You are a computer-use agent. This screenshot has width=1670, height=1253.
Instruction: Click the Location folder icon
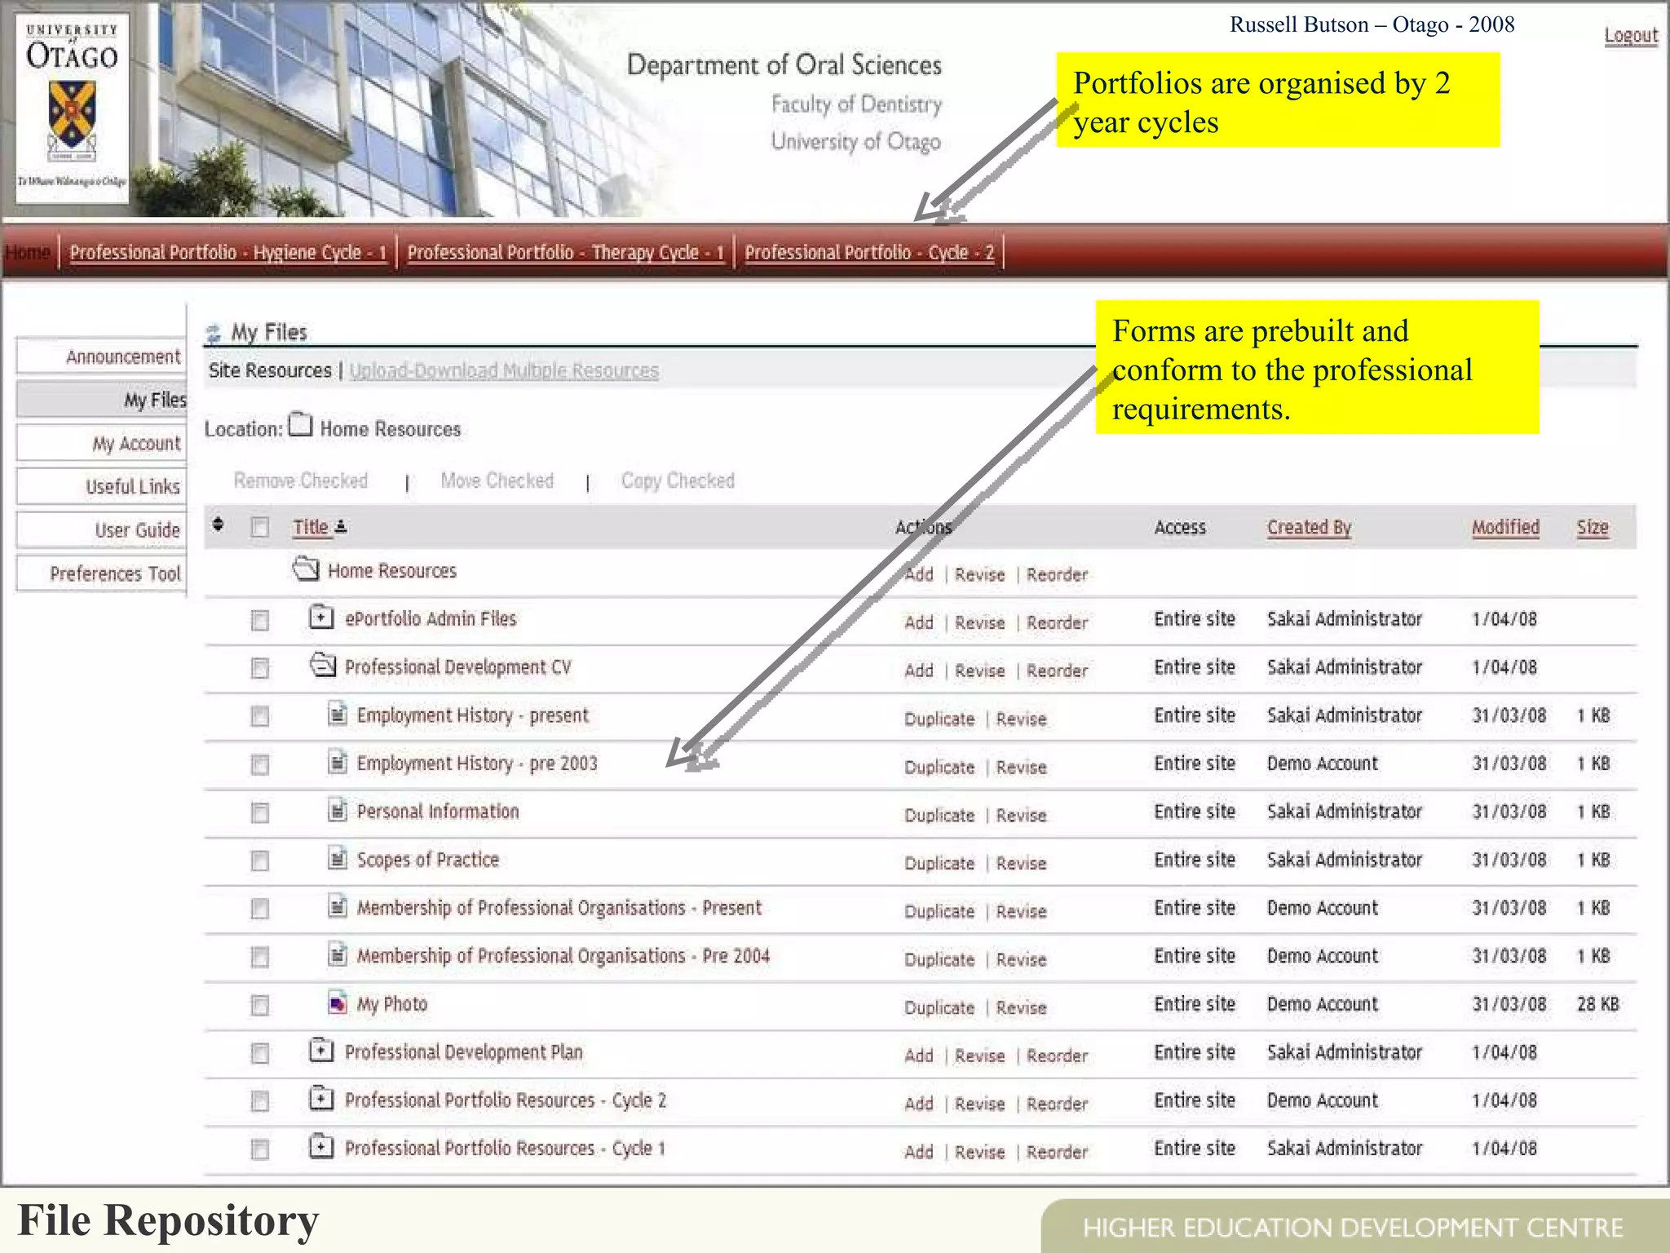tap(301, 424)
